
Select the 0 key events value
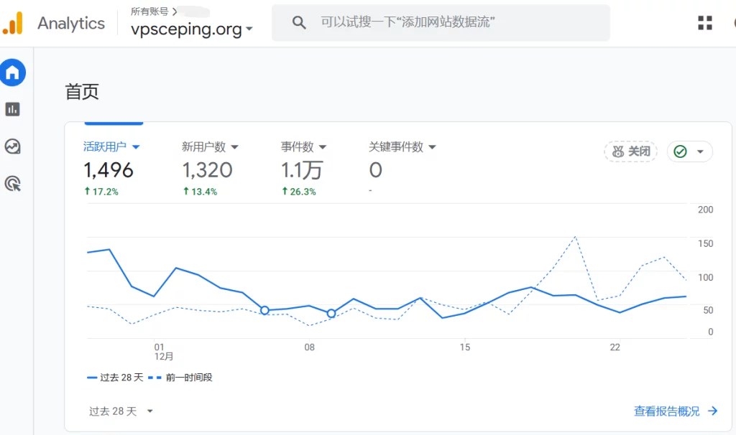click(x=375, y=169)
